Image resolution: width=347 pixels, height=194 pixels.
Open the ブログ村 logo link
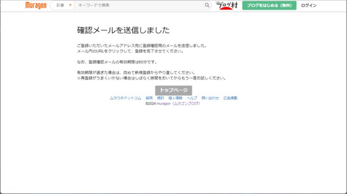click(x=227, y=5)
